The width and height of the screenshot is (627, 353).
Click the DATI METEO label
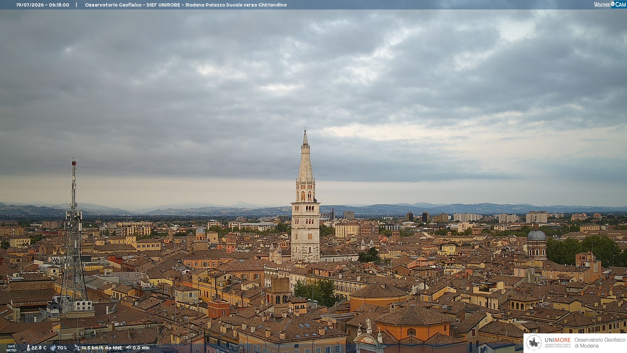[11, 348]
